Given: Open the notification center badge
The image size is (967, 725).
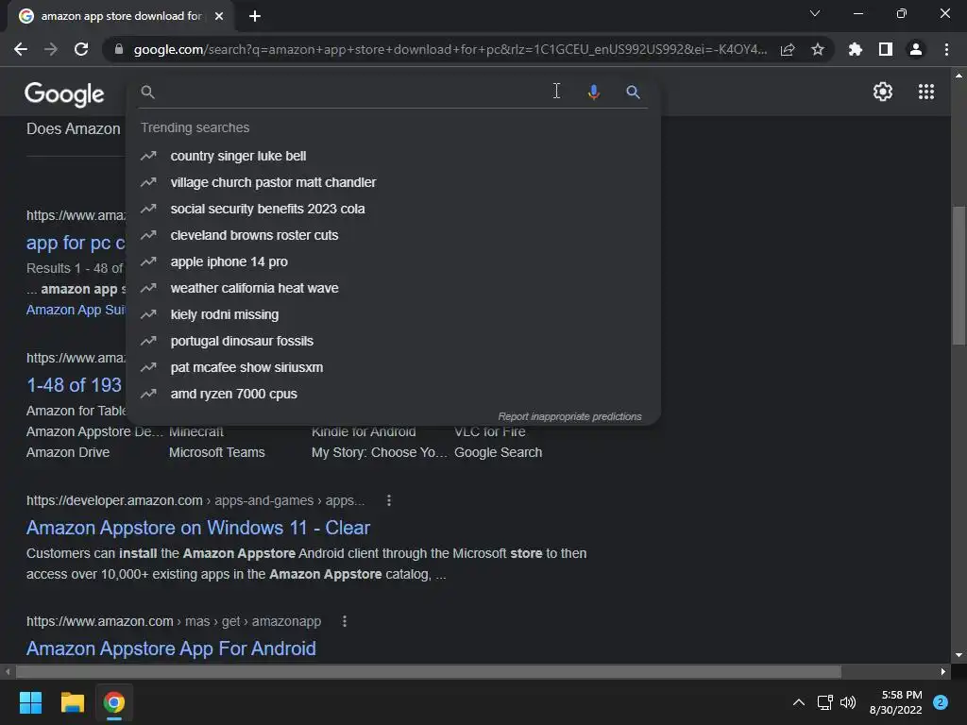Looking at the screenshot, I should tap(941, 702).
